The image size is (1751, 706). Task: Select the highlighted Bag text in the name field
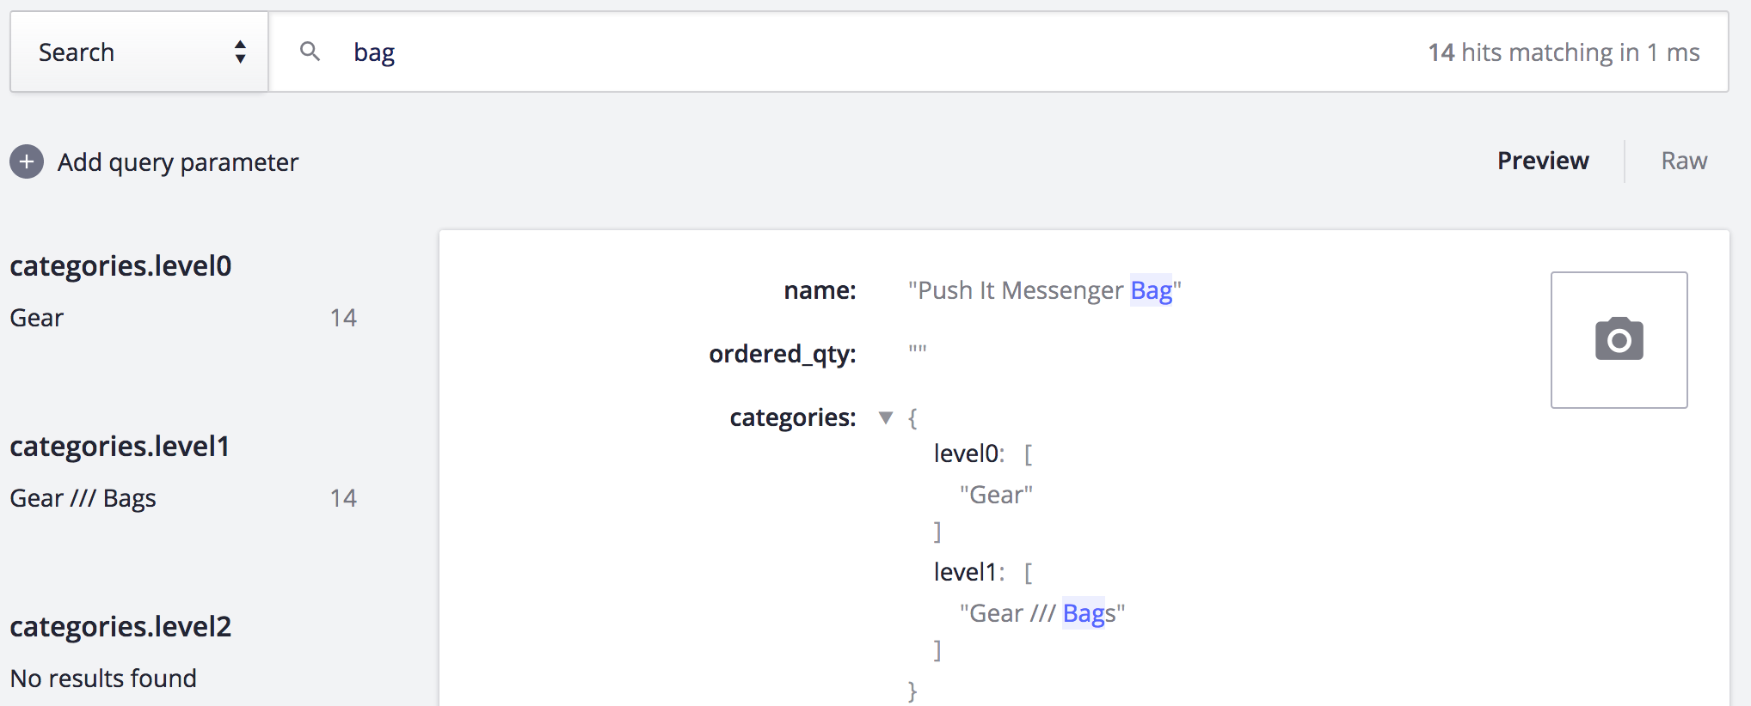tap(1152, 290)
